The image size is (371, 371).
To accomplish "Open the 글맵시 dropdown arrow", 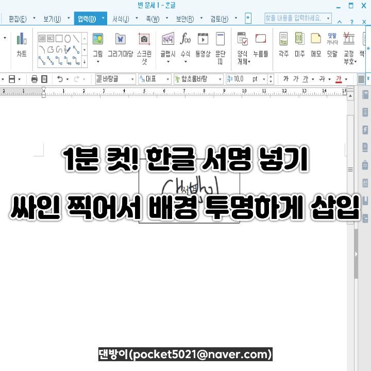I will tap(168, 62).
